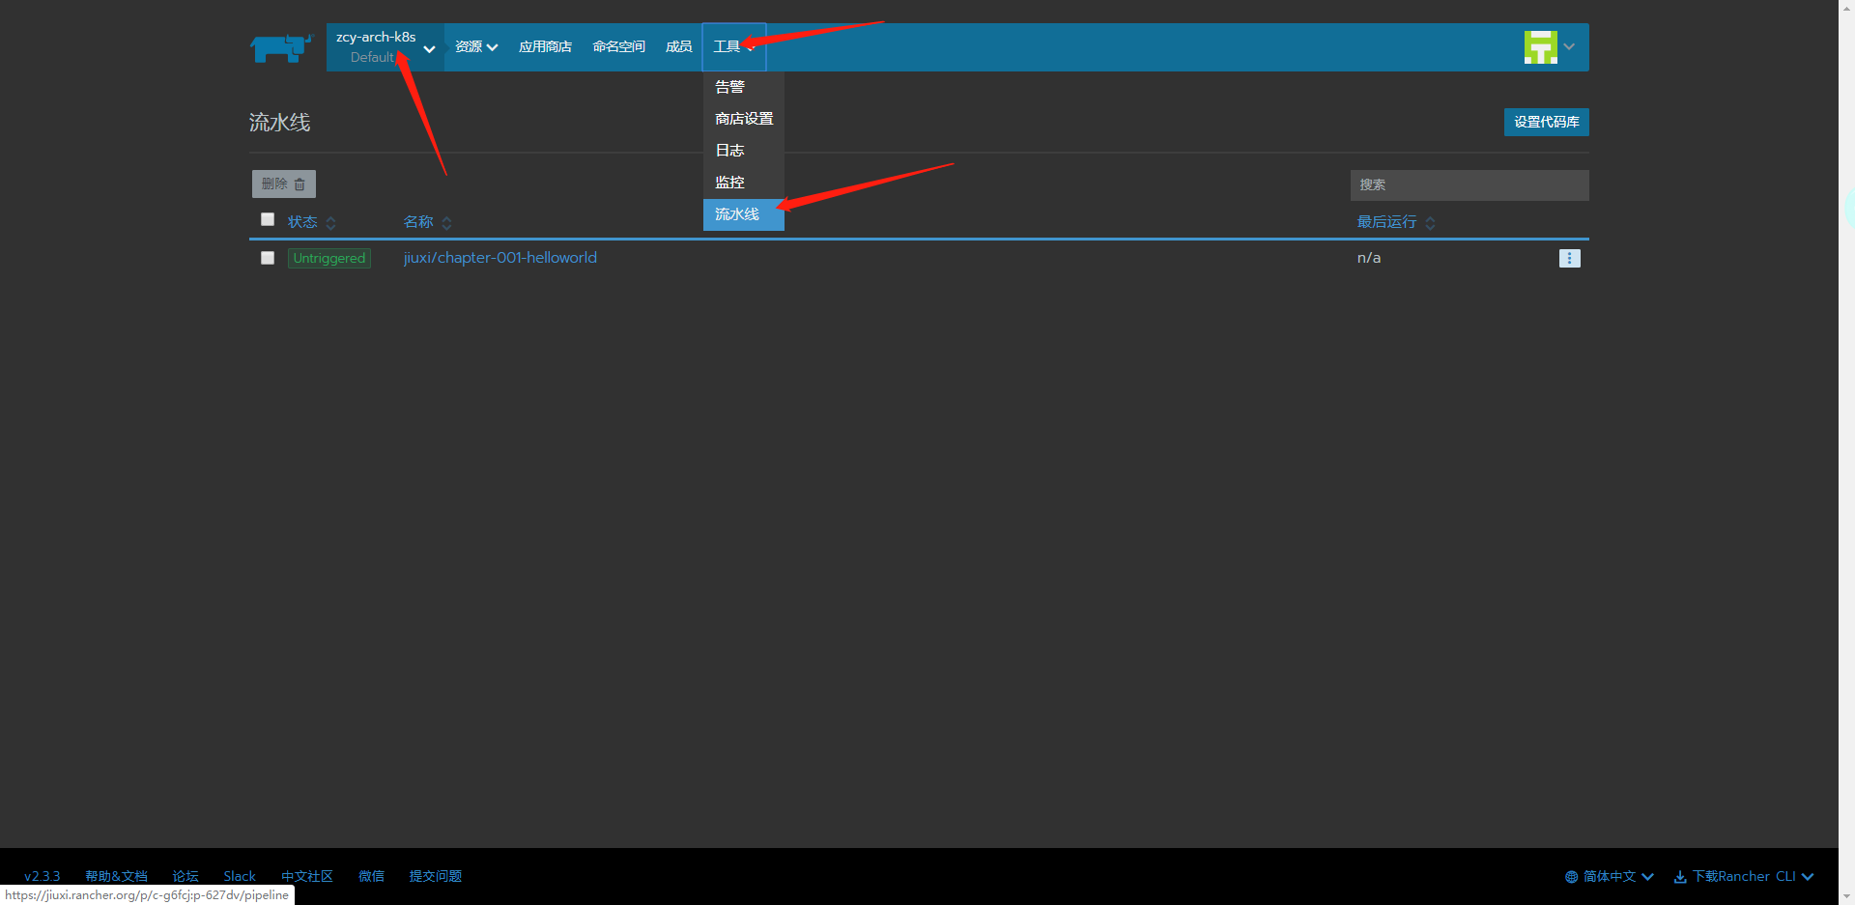Go to the 应用商店 tab
The width and height of the screenshot is (1855, 905).
tap(545, 47)
